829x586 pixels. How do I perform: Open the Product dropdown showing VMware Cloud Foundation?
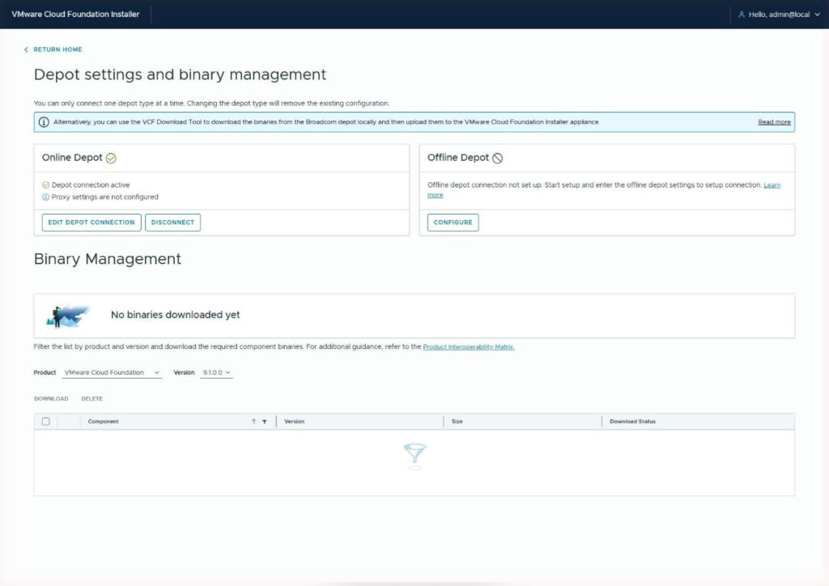click(112, 372)
